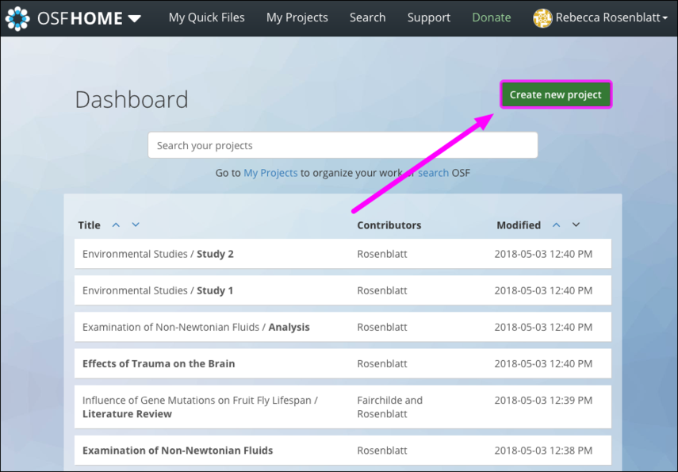This screenshot has height=472, width=678.
Task: Select the Title column header
Action: 88,224
